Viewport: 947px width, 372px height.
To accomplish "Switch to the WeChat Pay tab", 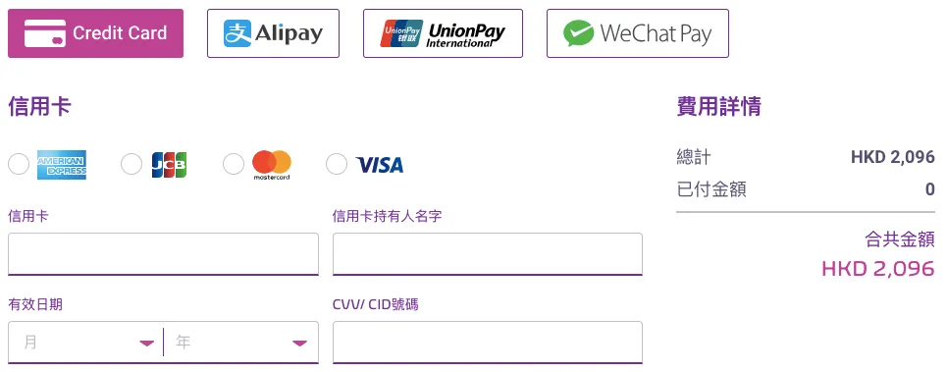I will 638,33.
